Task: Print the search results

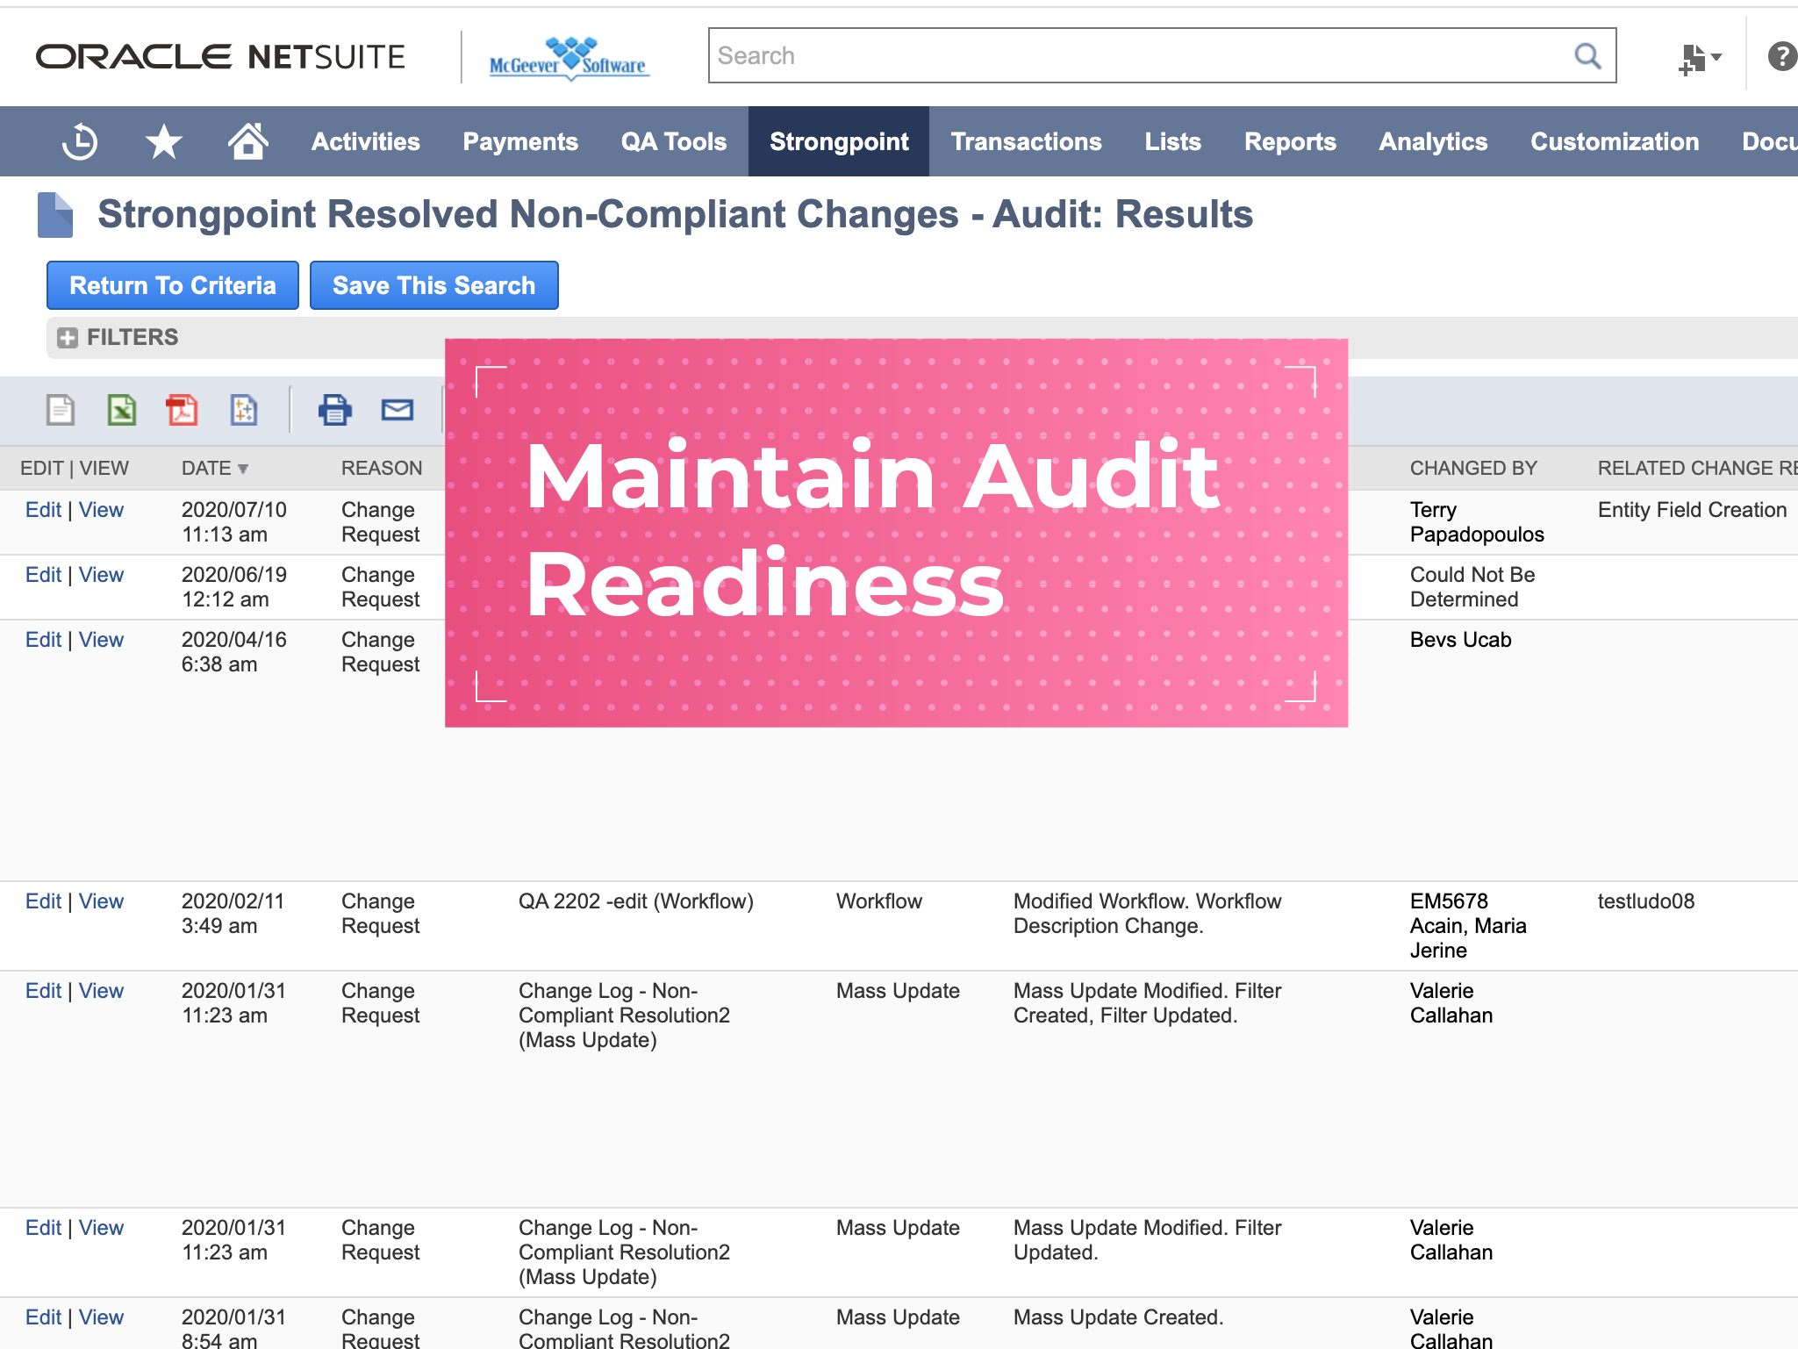Action: tap(334, 410)
